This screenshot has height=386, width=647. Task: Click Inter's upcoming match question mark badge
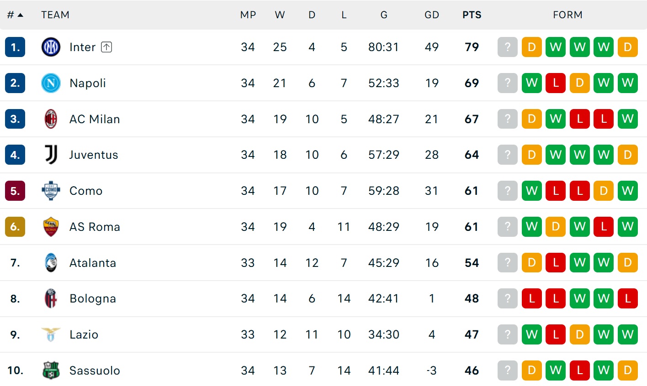coord(507,47)
